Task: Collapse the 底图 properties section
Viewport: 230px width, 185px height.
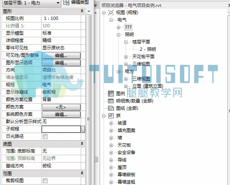Action: coord(82,144)
